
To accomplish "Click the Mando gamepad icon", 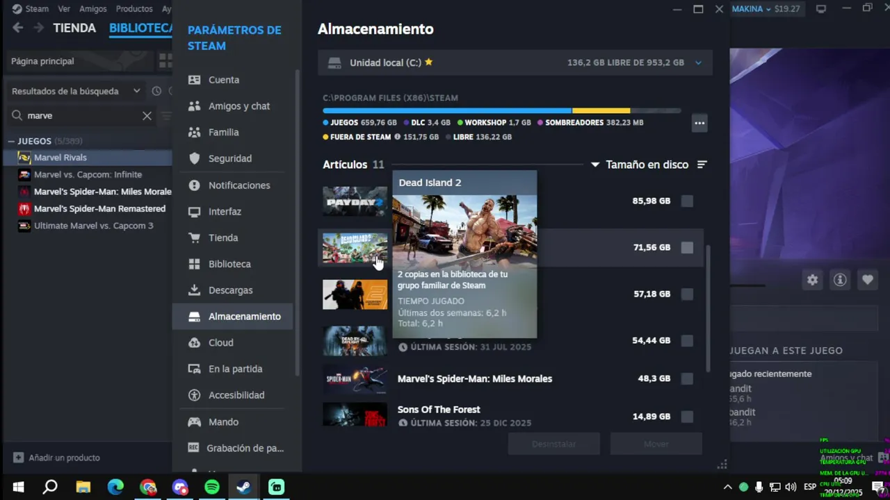I will [195, 422].
